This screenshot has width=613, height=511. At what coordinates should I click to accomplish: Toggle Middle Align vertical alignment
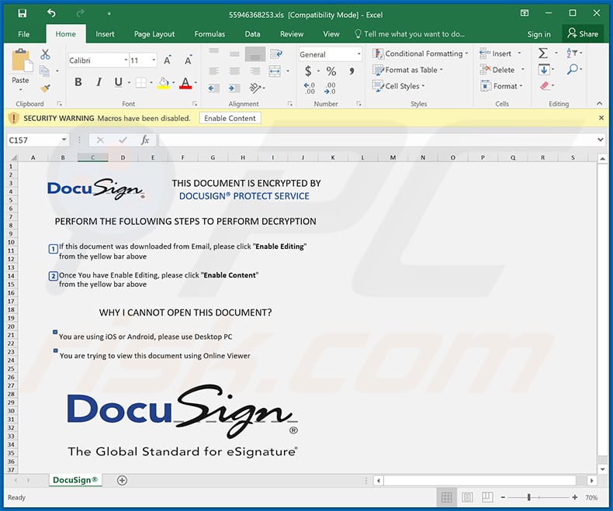234,54
